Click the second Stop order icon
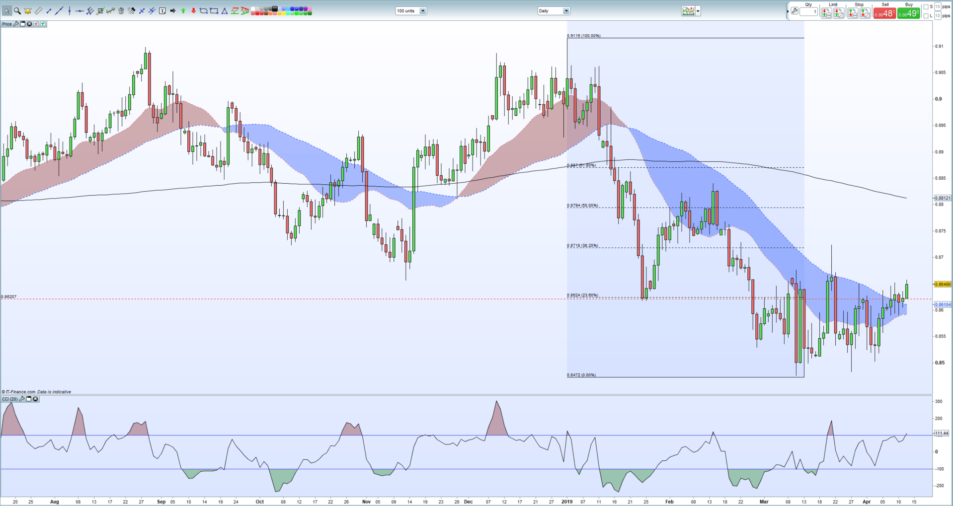The width and height of the screenshot is (953, 506). (865, 13)
